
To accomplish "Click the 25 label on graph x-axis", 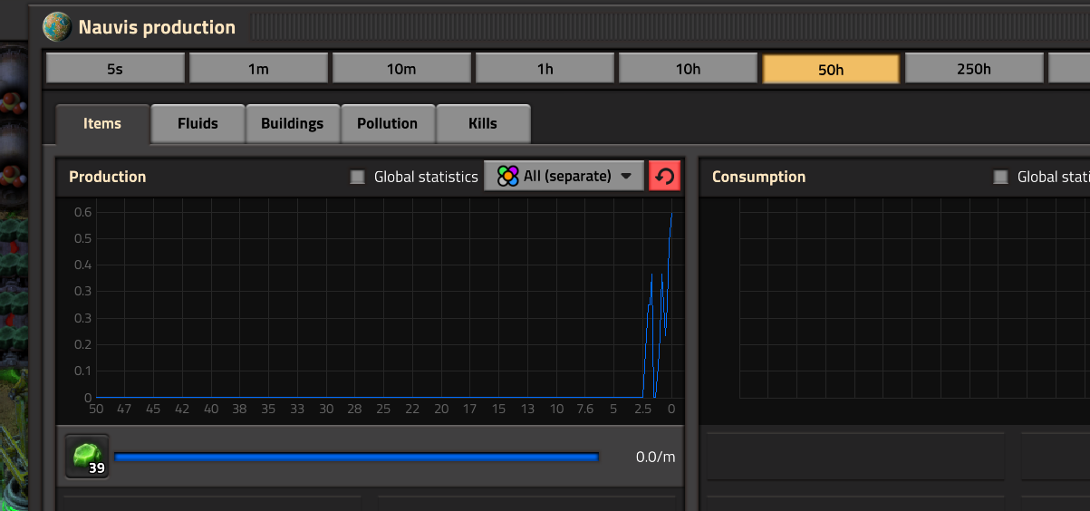I will pyautogui.click(x=383, y=410).
